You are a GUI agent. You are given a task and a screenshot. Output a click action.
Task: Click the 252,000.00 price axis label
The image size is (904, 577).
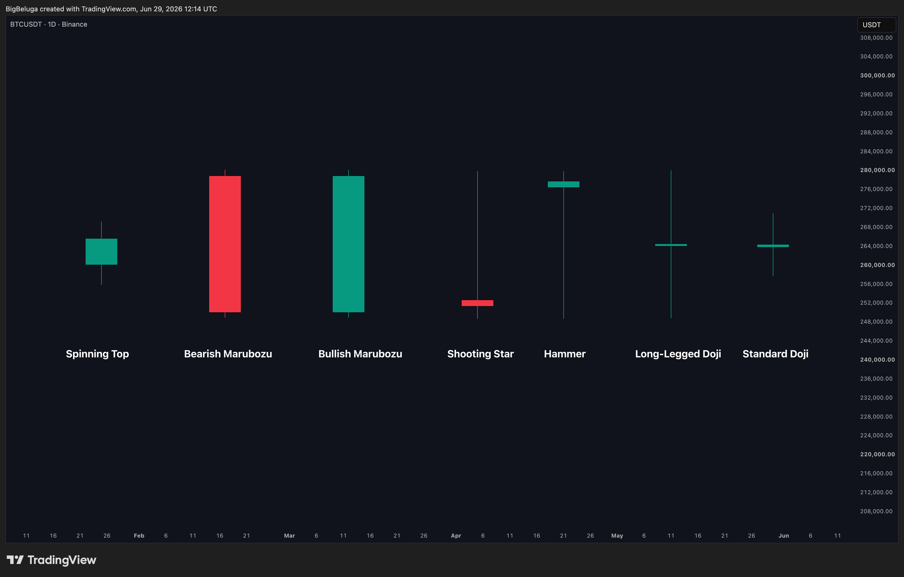(876, 303)
